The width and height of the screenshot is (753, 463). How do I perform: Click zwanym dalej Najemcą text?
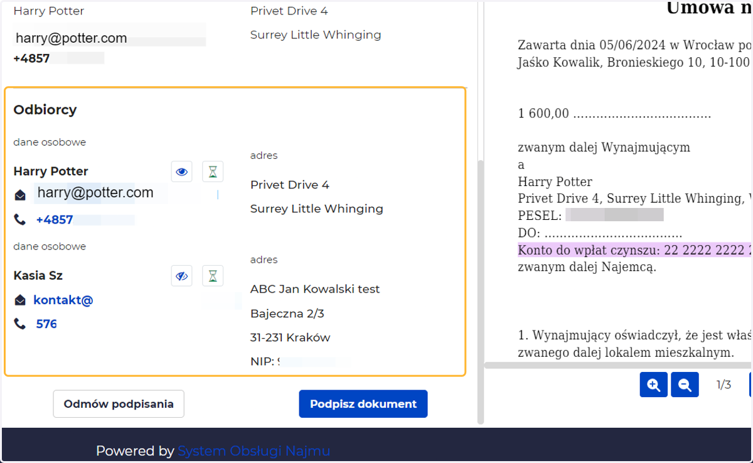pos(587,266)
